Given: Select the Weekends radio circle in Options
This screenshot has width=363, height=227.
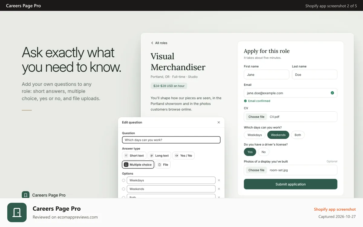Looking at the screenshot, I should coord(123,189).
